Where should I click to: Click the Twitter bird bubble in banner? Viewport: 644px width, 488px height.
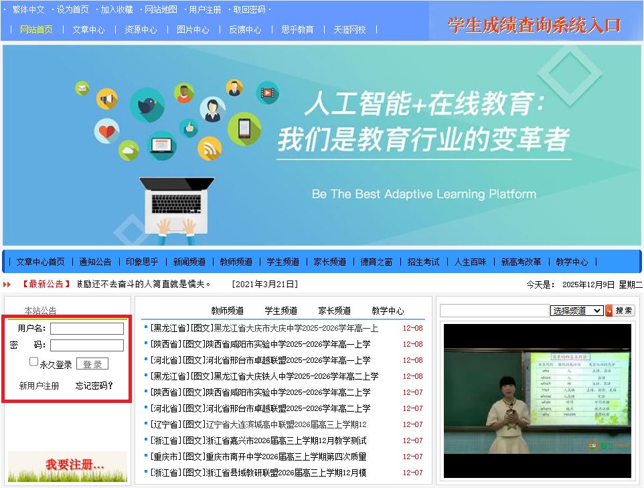[147, 106]
